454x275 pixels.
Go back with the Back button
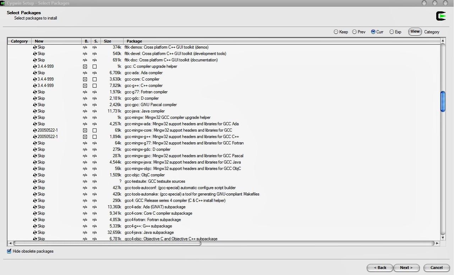pyautogui.click(x=380, y=268)
